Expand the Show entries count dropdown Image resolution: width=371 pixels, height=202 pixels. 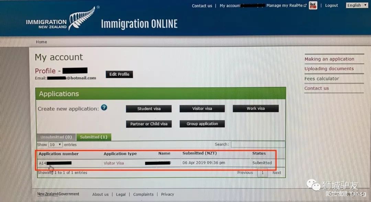55,145
